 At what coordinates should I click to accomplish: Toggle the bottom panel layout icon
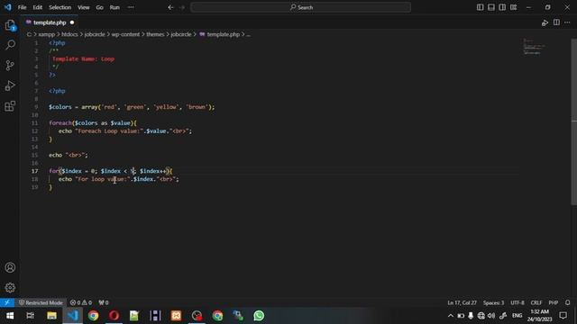(490, 7)
